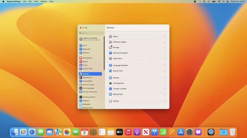The image size is (247, 138).
Task: Open FaceTime from the Dock
Action: [x=76, y=132]
